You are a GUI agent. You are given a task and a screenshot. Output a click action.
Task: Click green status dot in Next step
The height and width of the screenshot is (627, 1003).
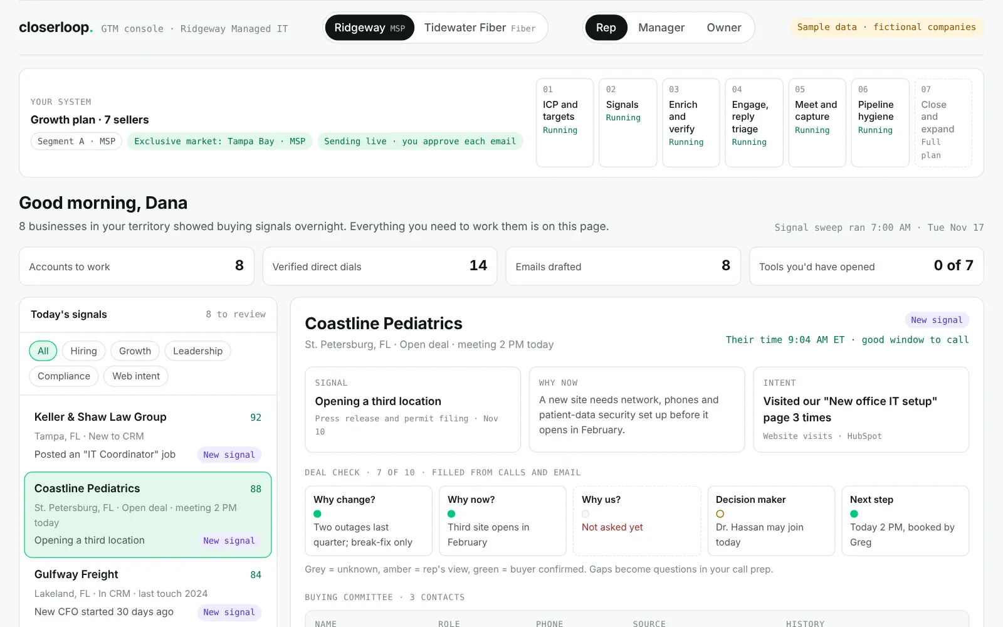click(854, 514)
